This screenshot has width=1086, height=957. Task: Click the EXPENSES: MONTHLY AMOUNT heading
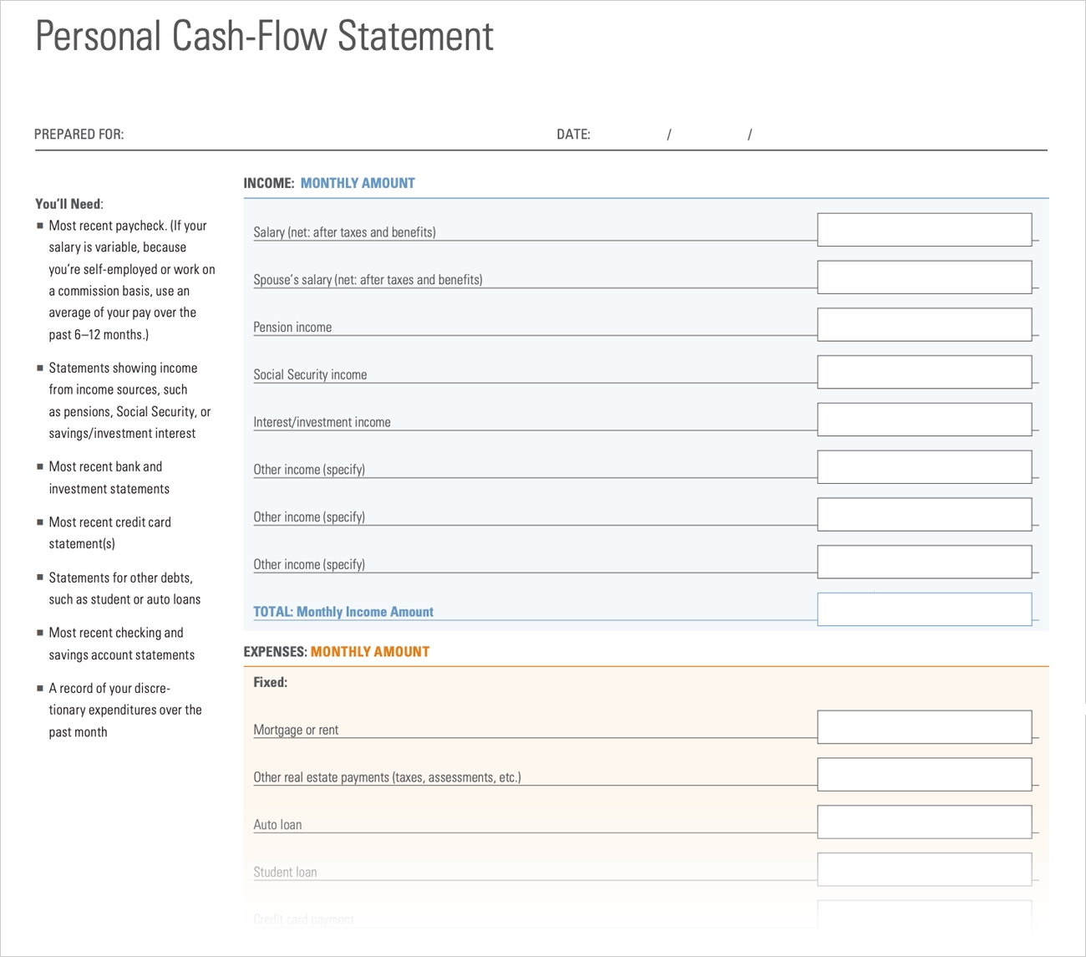pyautogui.click(x=336, y=652)
